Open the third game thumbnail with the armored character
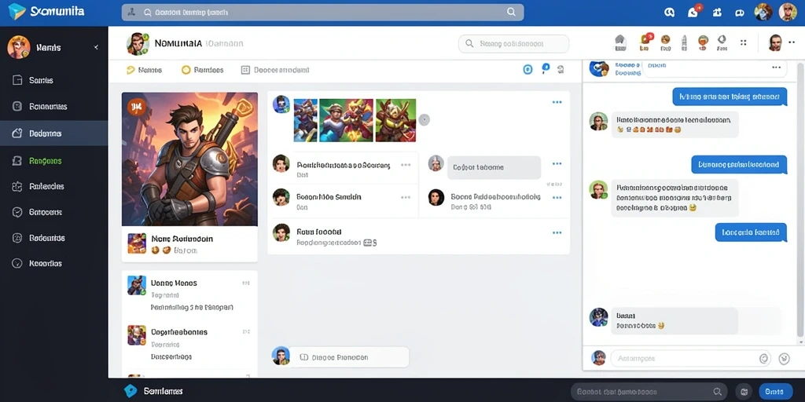 point(396,120)
